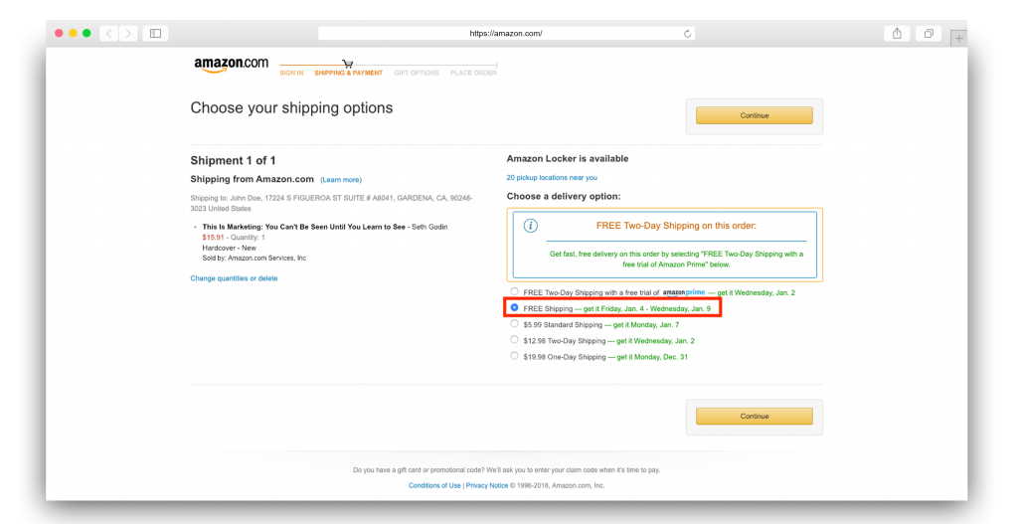Open a new tab with plus icon
This screenshot has height=524, width=1018.
(x=958, y=39)
